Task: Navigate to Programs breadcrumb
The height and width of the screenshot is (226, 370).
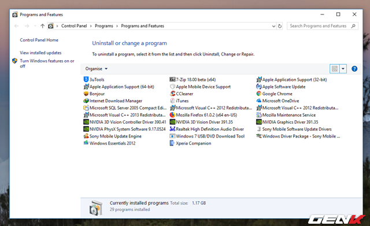Action: [x=104, y=26]
